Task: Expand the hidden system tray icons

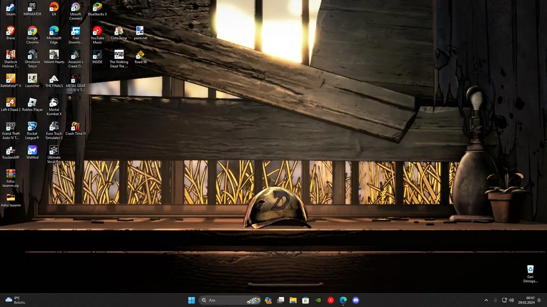Action: [x=486, y=300]
